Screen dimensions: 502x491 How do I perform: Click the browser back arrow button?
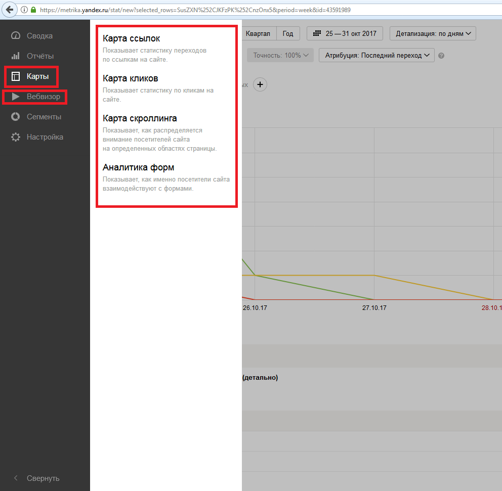click(10, 10)
